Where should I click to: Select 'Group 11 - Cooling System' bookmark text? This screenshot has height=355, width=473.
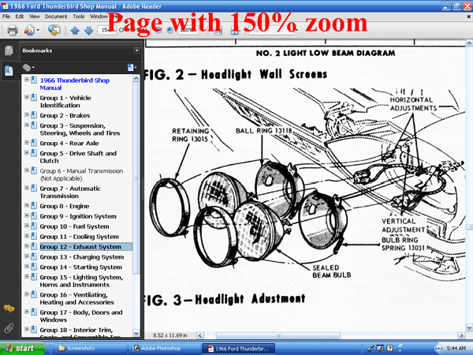pyautogui.click(x=80, y=237)
